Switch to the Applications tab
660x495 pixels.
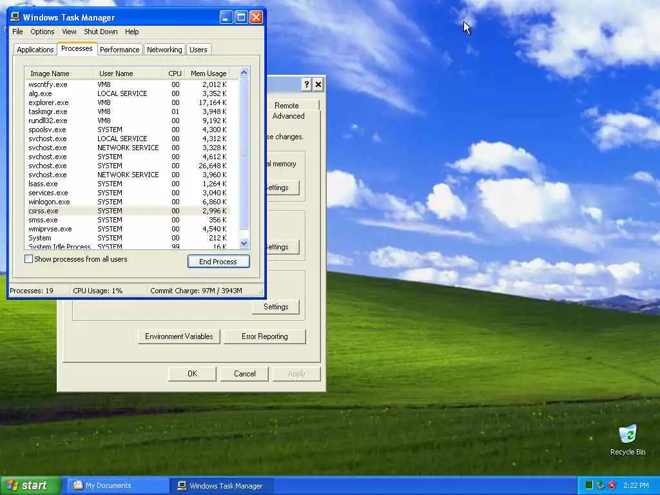(35, 50)
